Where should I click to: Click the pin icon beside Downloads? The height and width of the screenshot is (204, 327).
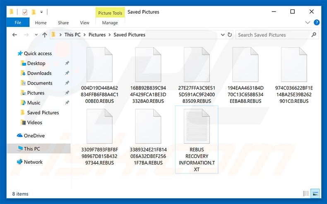(x=67, y=73)
